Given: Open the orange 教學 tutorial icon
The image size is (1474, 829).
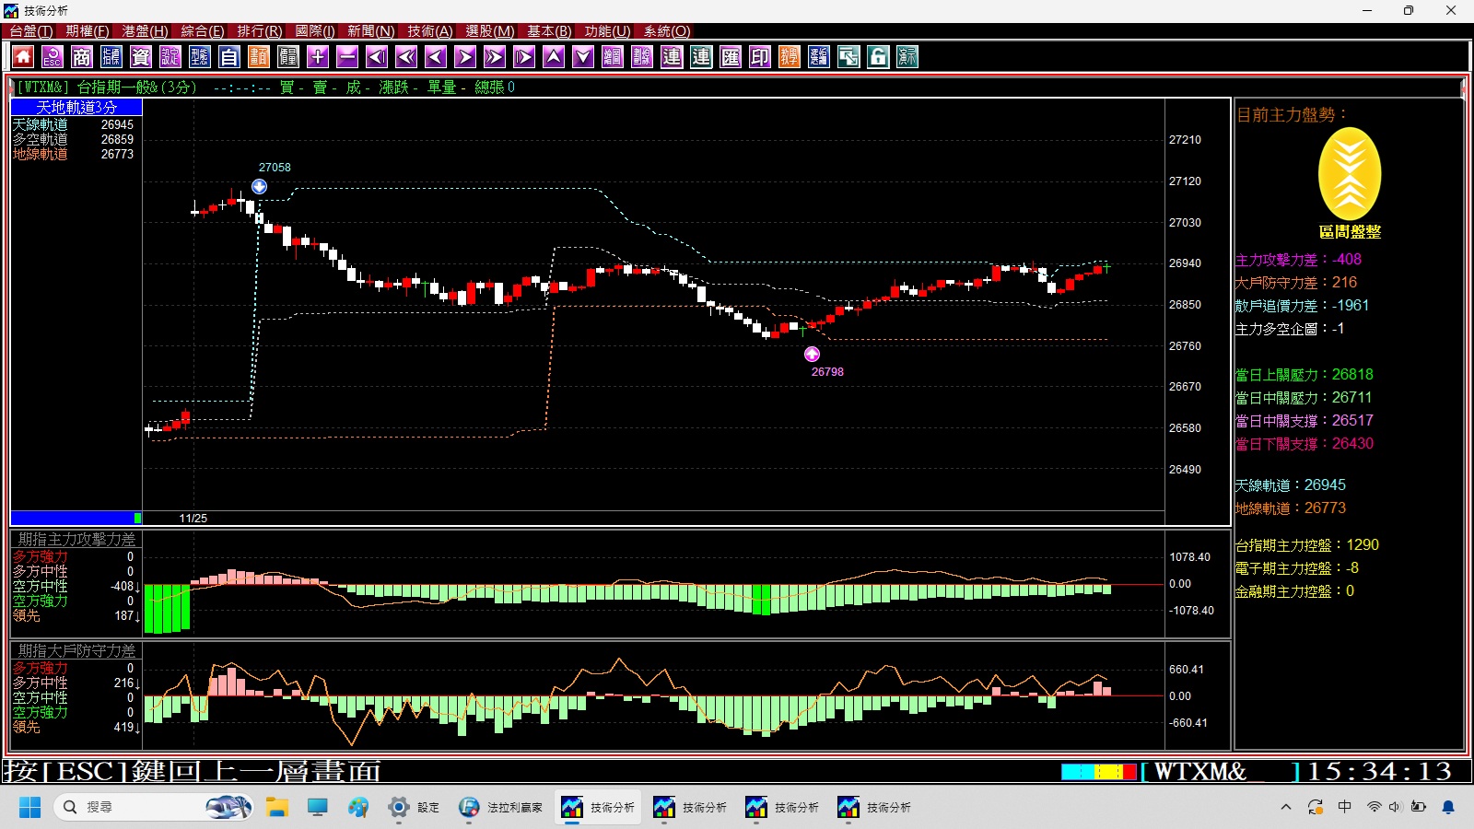Looking at the screenshot, I should coord(790,57).
